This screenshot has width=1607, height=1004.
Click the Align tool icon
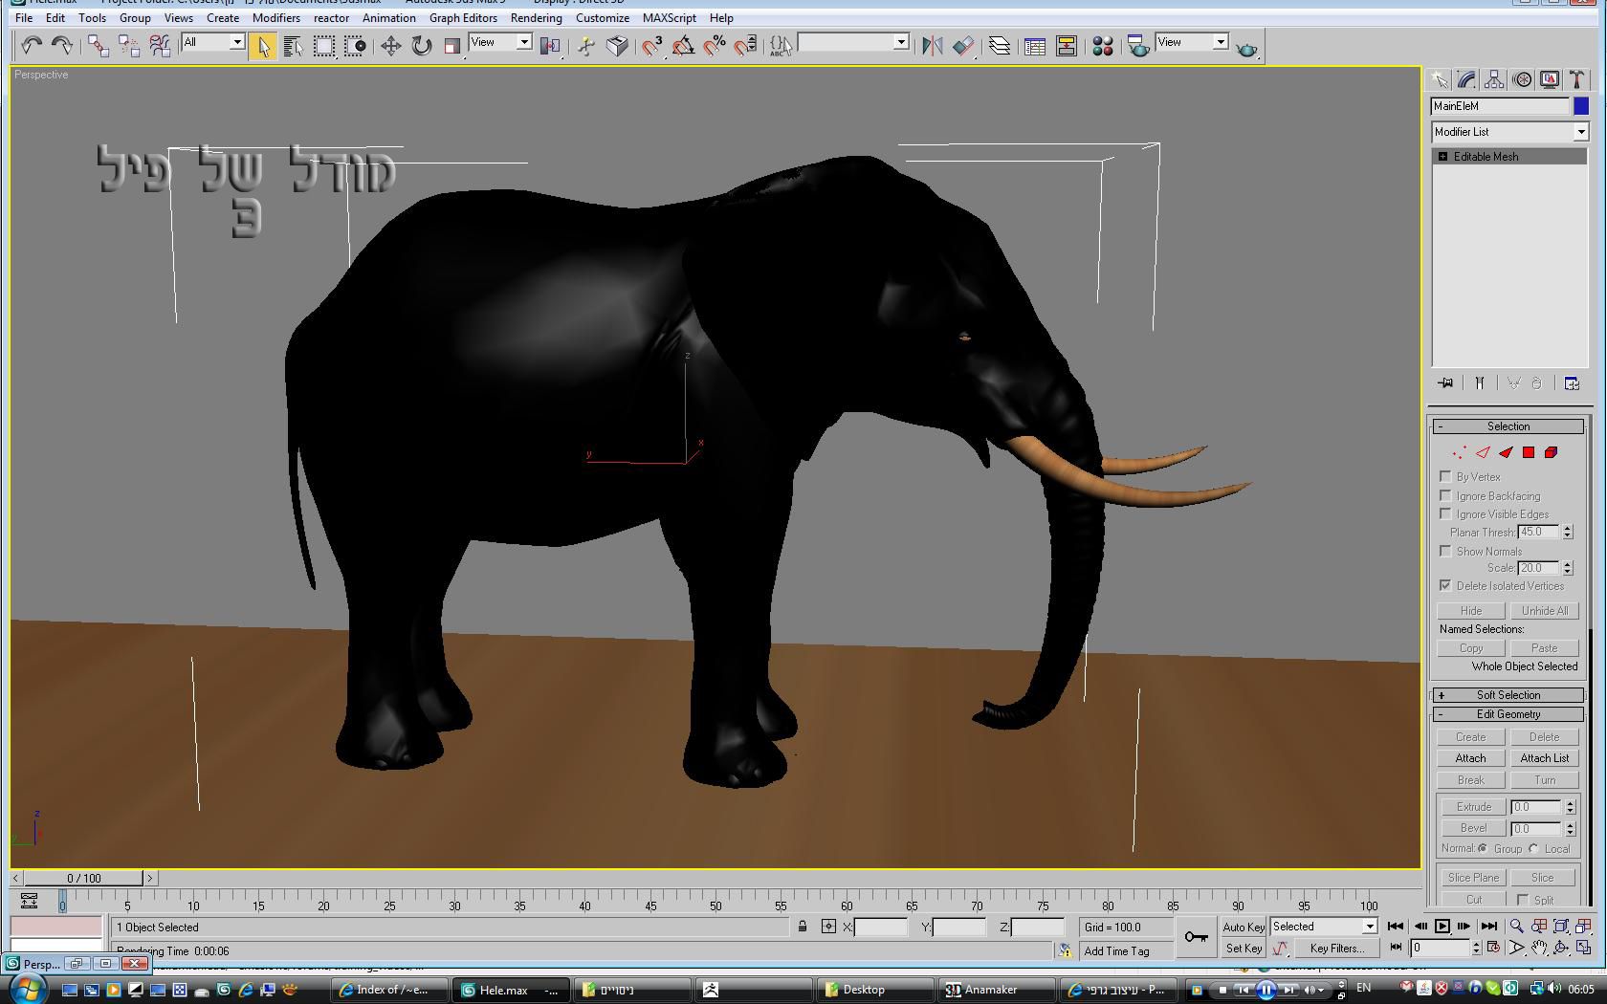click(963, 45)
